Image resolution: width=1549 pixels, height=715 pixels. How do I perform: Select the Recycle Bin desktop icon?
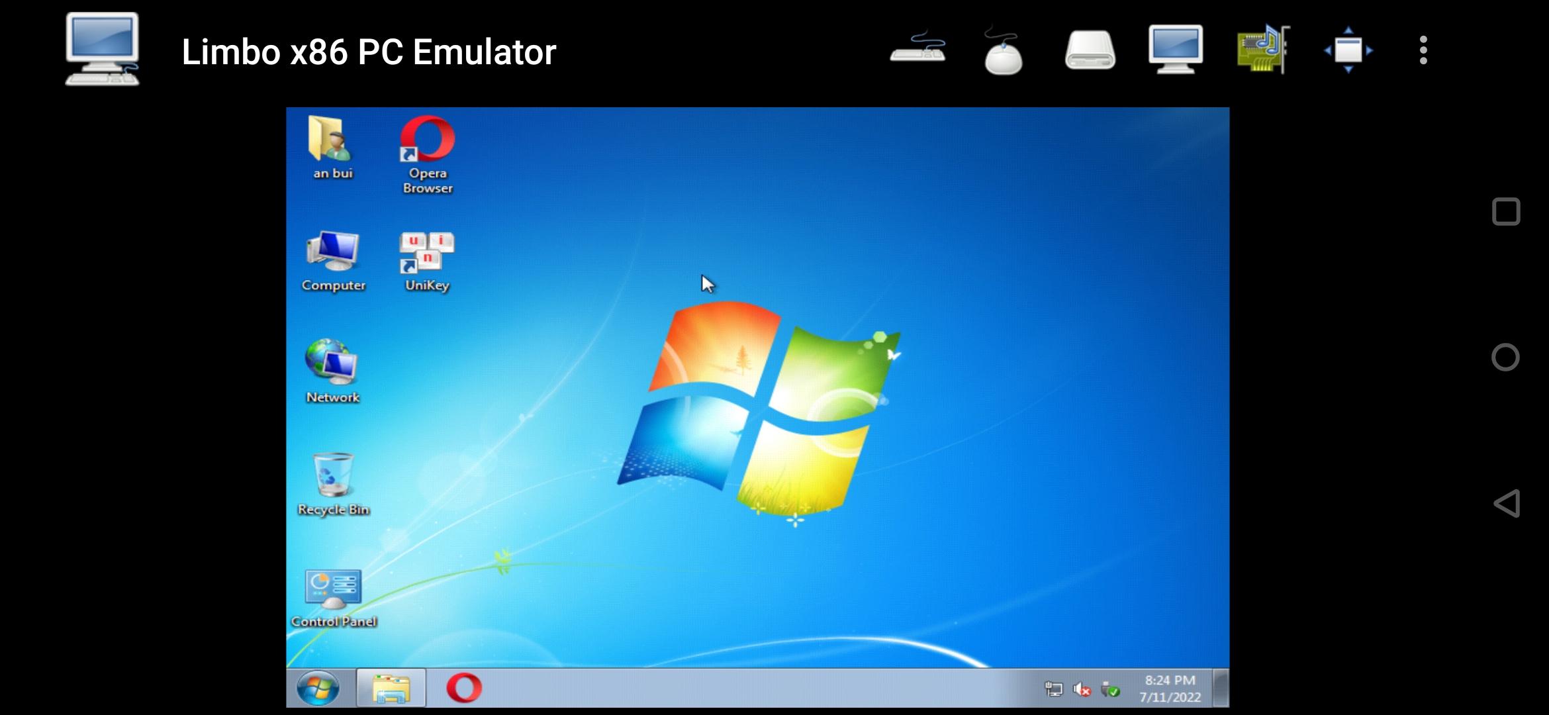333,483
